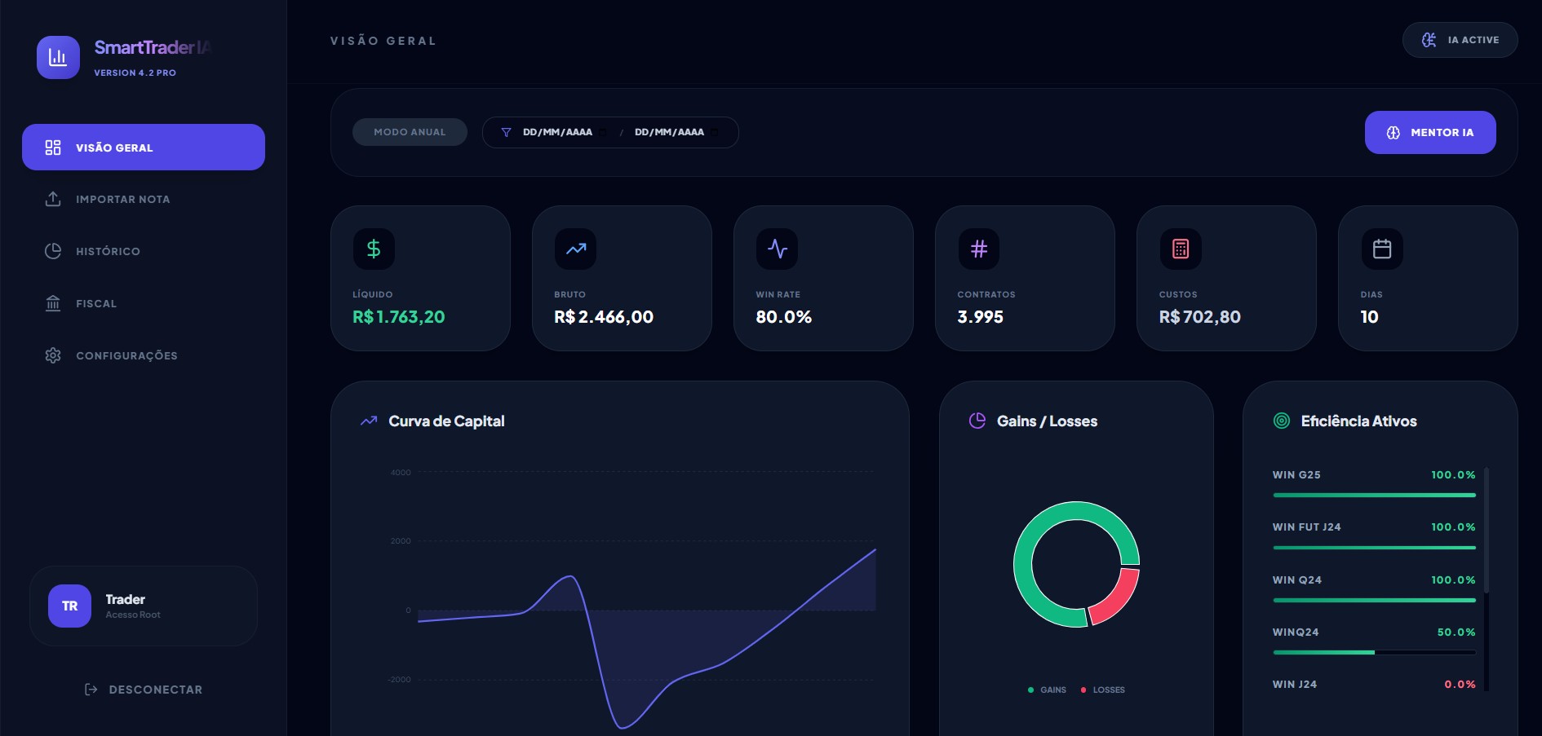The image size is (1542, 736).
Task: Click the WIN Q24 progress bar
Action: click(x=1374, y=599)
